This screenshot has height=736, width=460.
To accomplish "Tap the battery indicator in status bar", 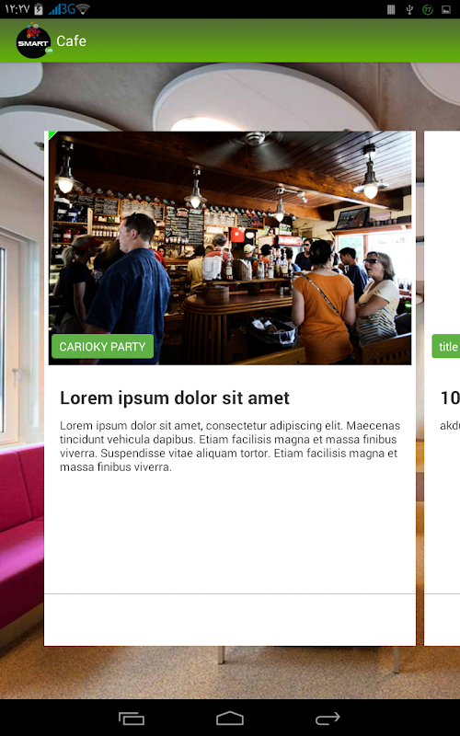I will 39,9.
